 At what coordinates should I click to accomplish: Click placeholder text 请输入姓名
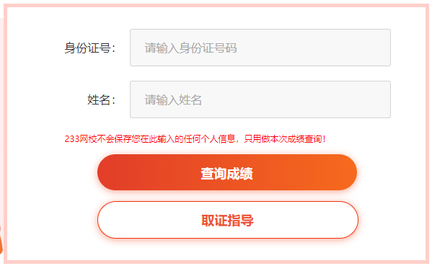173,99
